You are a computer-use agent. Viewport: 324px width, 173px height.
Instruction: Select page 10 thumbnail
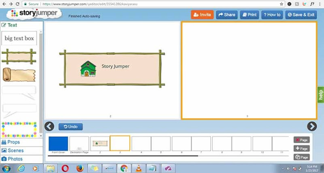[262, 143]
